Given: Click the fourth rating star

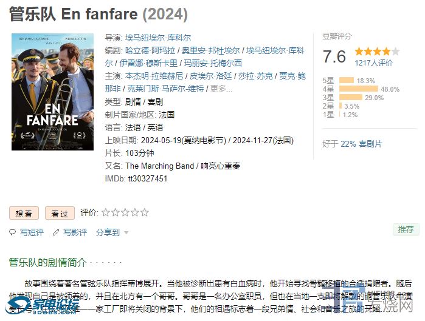Looking at the screenshot, I should click(x=135, y=212).
